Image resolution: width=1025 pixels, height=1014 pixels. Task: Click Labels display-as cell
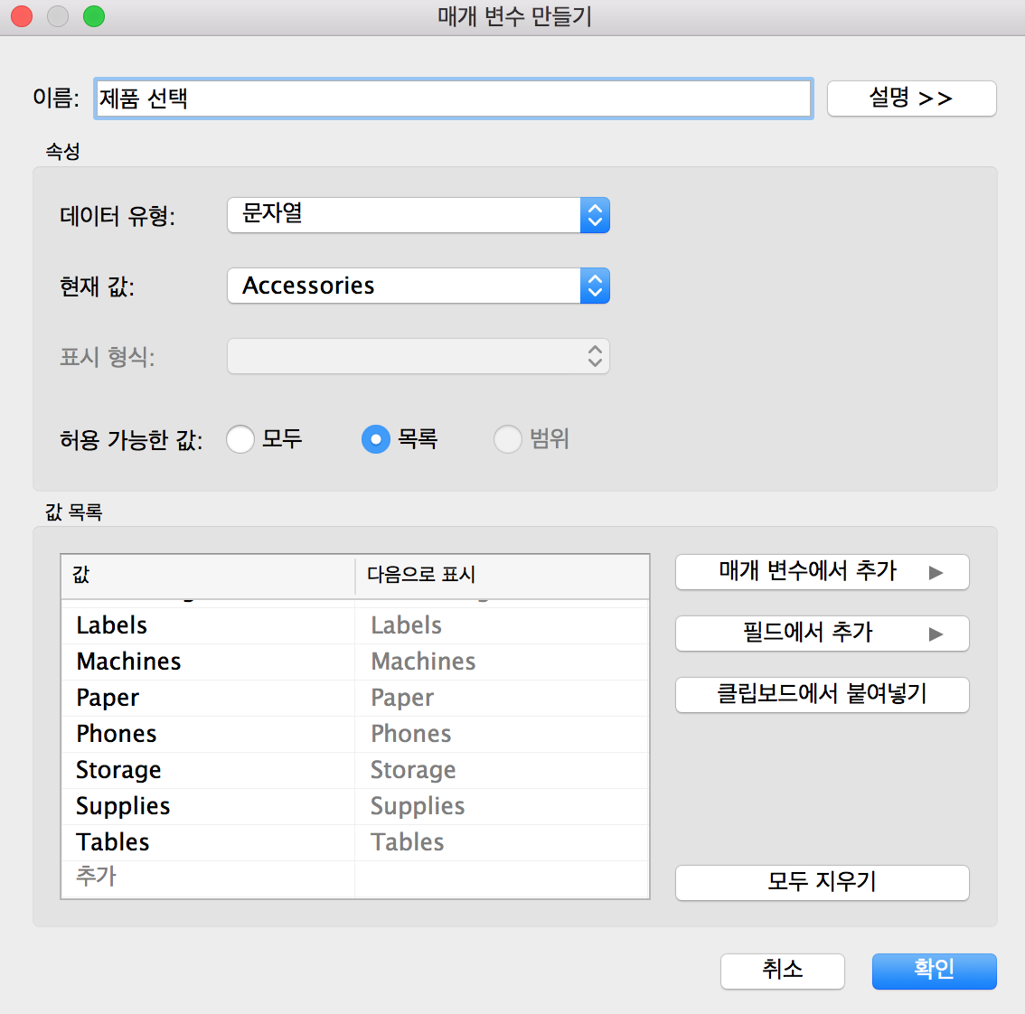pyautogui.click(x=502, y=625)
